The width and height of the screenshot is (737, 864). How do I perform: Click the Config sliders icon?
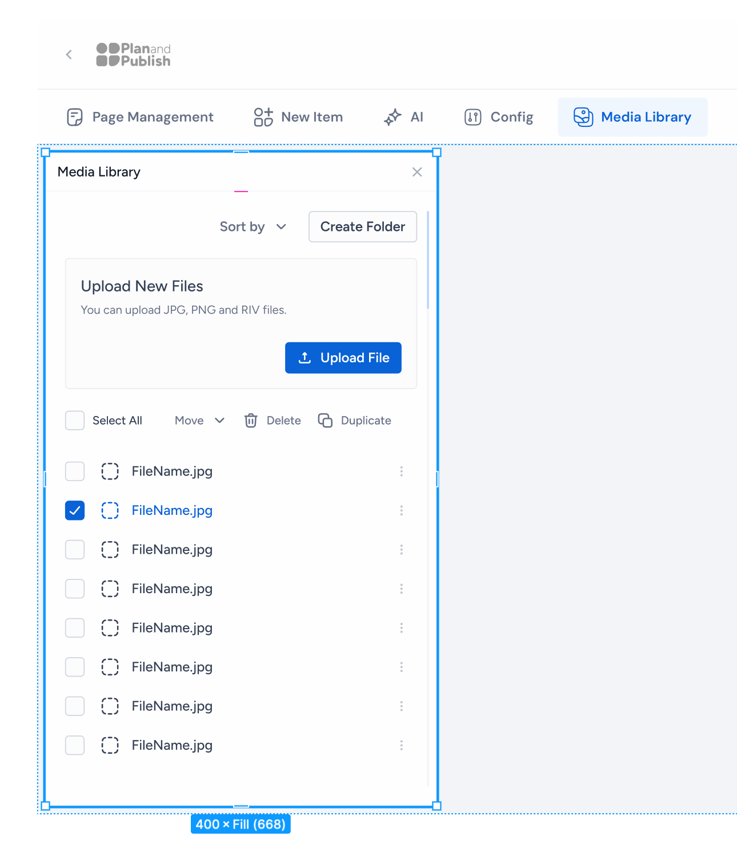(x=473, y=117)
